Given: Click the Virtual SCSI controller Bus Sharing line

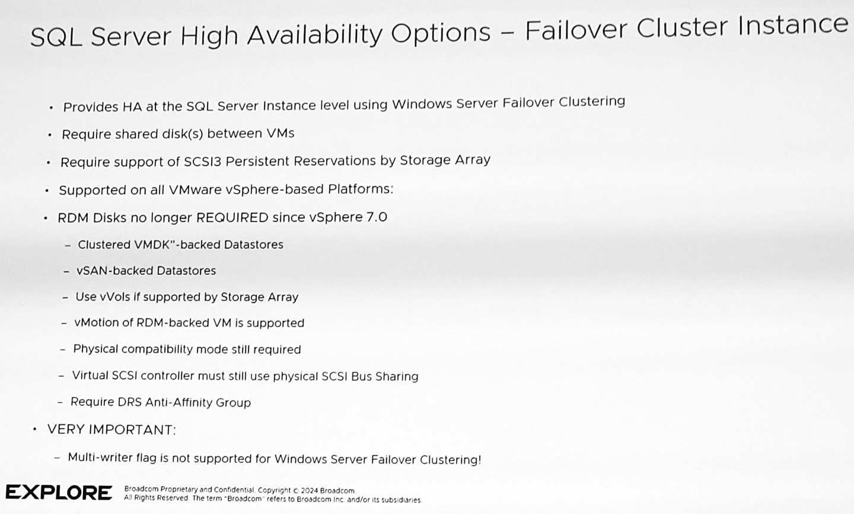Looking at the screenshot, I should (245, 376).
